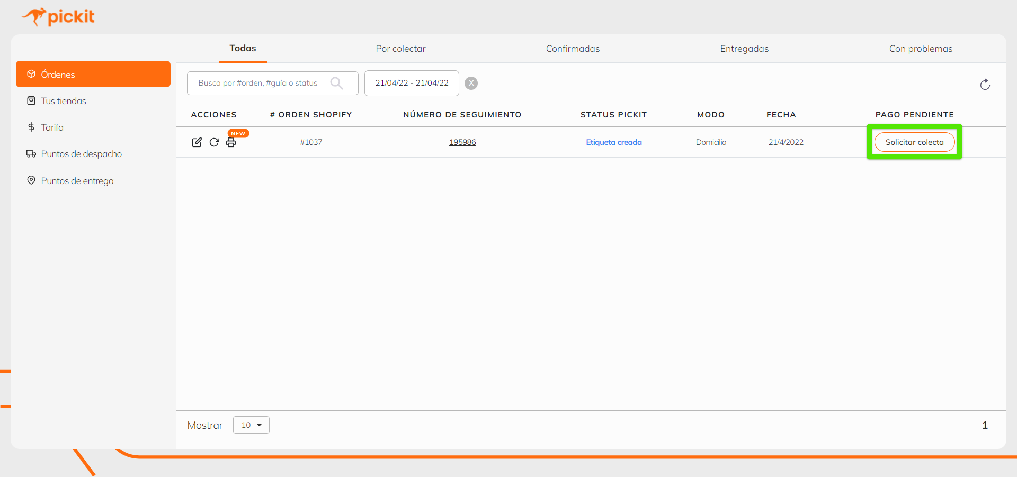Screen dimensions: 1017x477
Task: Open tracking number 195986 link
Action: point(462,142)
